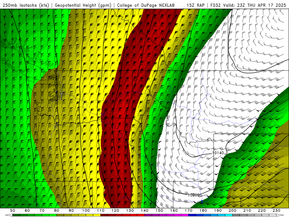Click the cyan swatch ending at 200
The width and height of the screenshot is (289, 217).
tap(229, 215)
